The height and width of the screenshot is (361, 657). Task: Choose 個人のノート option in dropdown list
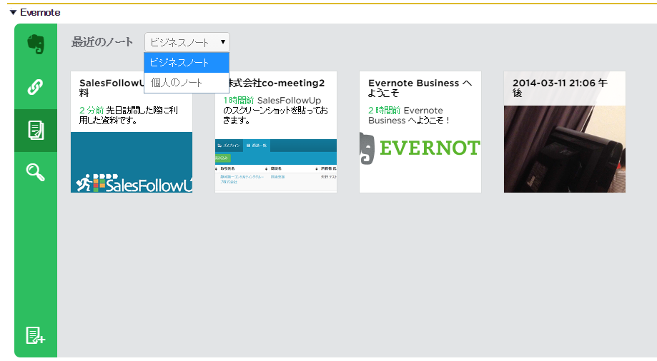pyautogui.click(x=187, y=83)
